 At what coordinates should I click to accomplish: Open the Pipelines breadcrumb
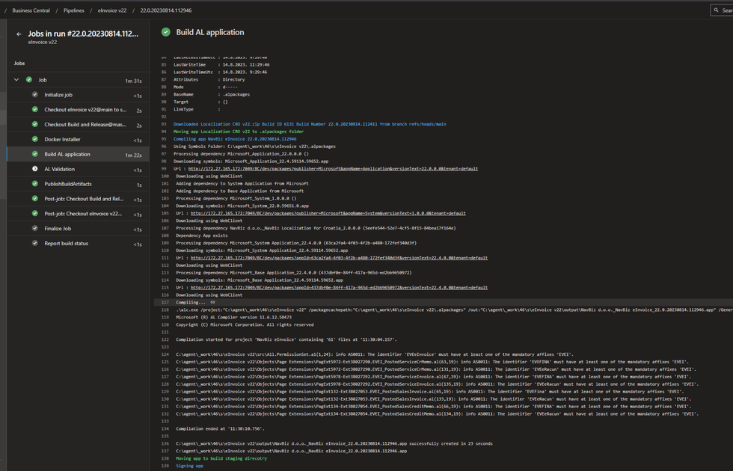coord(74,10)
